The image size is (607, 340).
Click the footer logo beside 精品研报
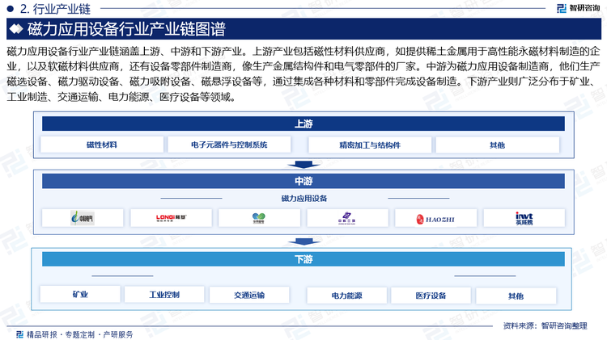point(19,334)
